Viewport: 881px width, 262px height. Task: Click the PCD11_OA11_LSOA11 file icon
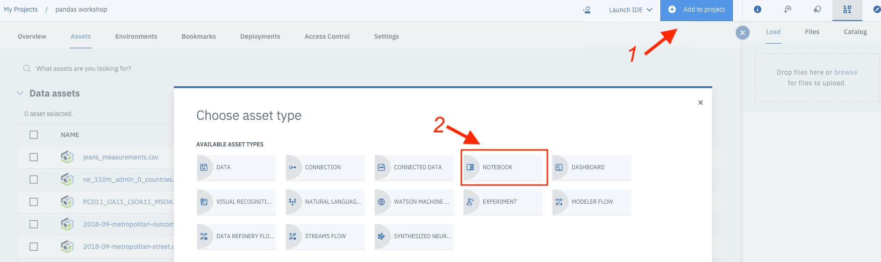[x=67, y=202]
